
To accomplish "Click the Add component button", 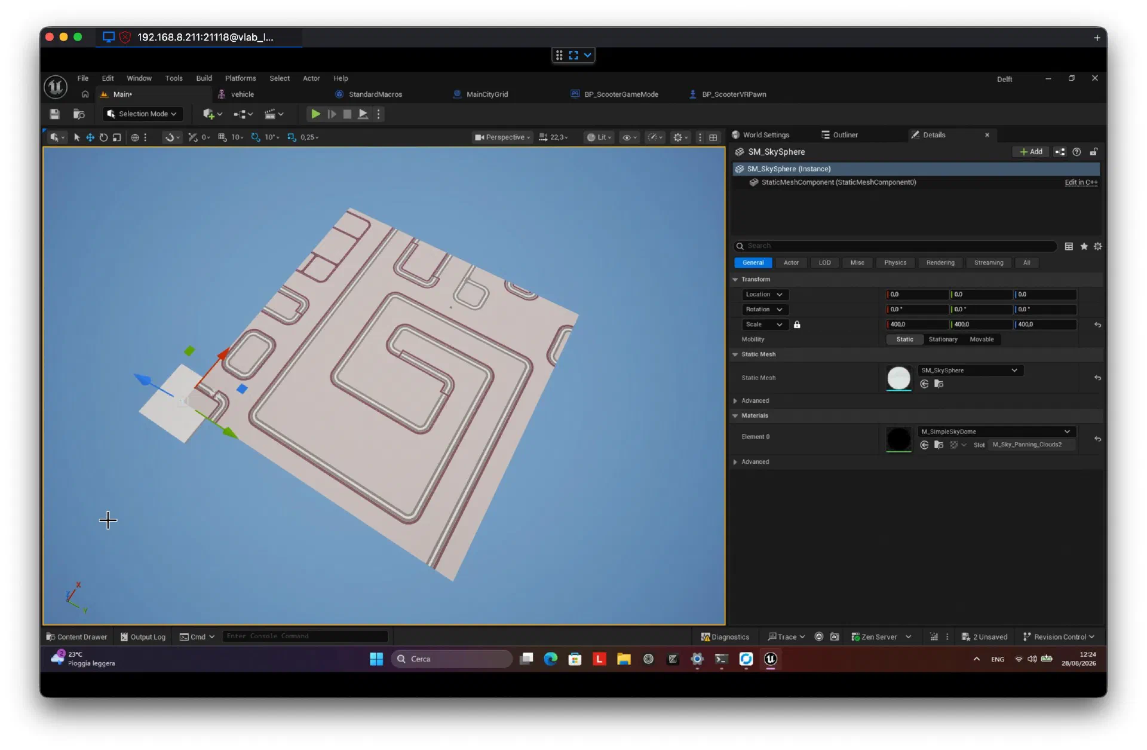I will coord(1031,152).
